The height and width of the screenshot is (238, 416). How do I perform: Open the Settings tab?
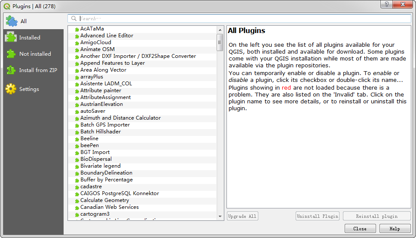point(34,89)
